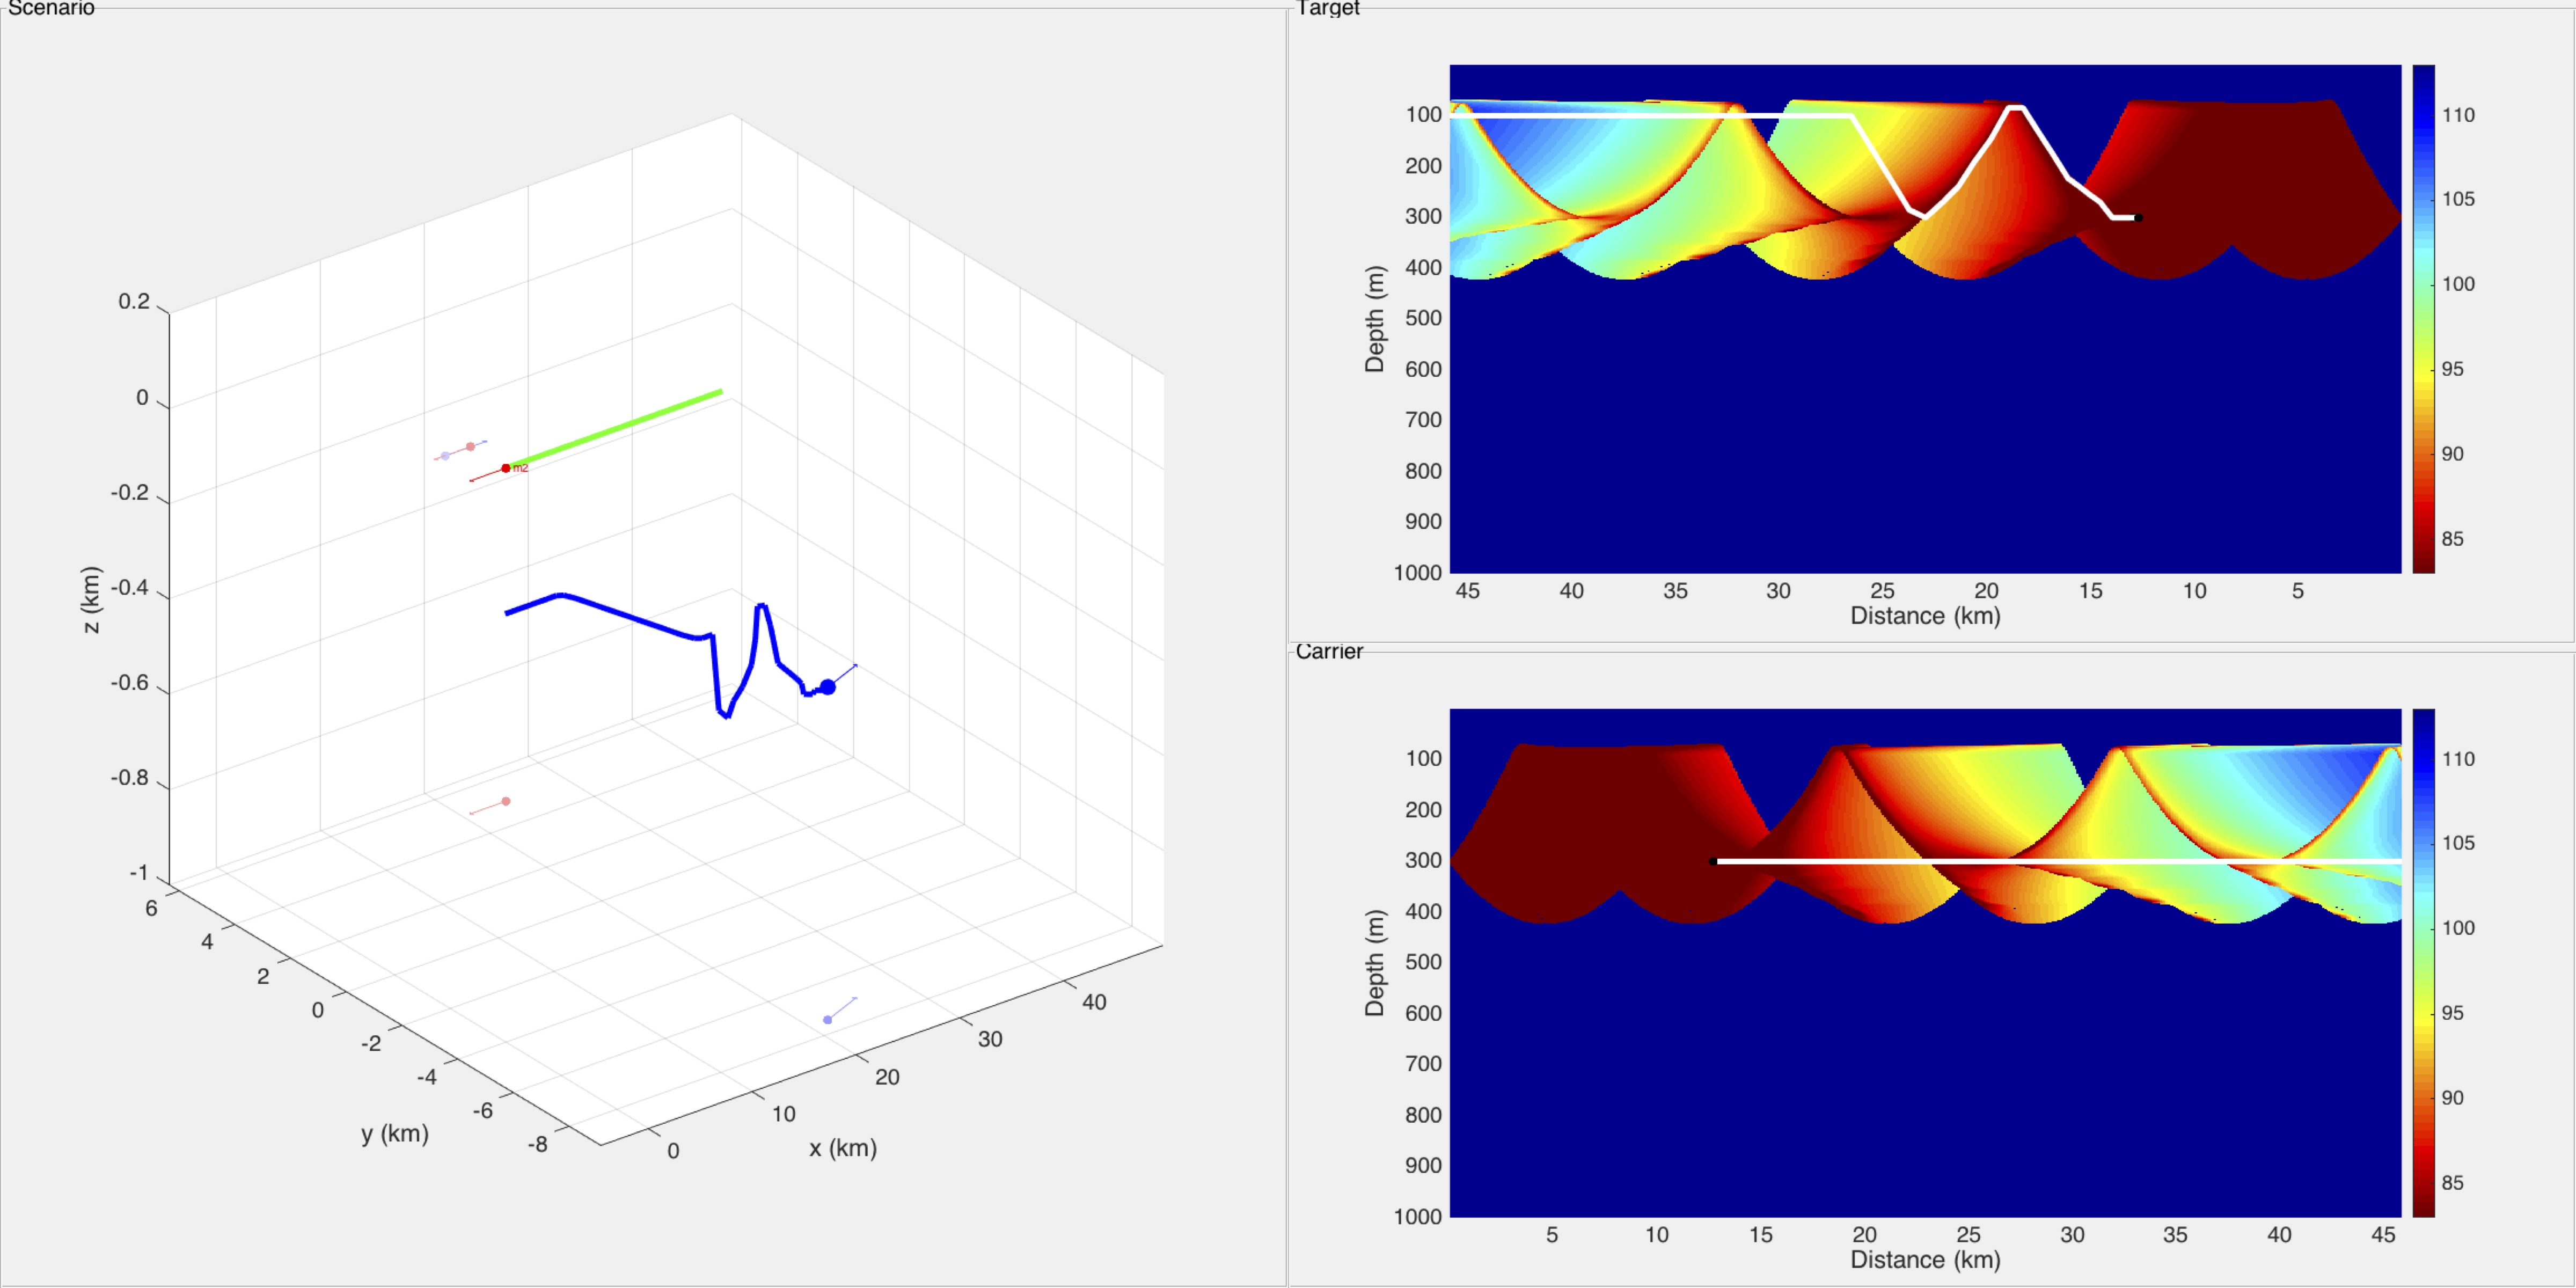The image size is (2576, 1288).
Task: Click the y-axis tick label -8
Action: tap(538, 1144)
